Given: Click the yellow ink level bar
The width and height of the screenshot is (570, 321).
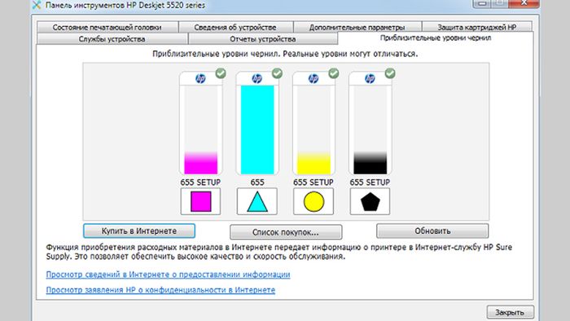Looking at the screenshot, I should coord(313,163).
